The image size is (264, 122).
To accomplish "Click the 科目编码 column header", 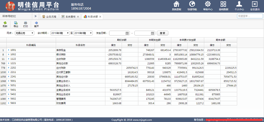I will click(x=31, y=45).
